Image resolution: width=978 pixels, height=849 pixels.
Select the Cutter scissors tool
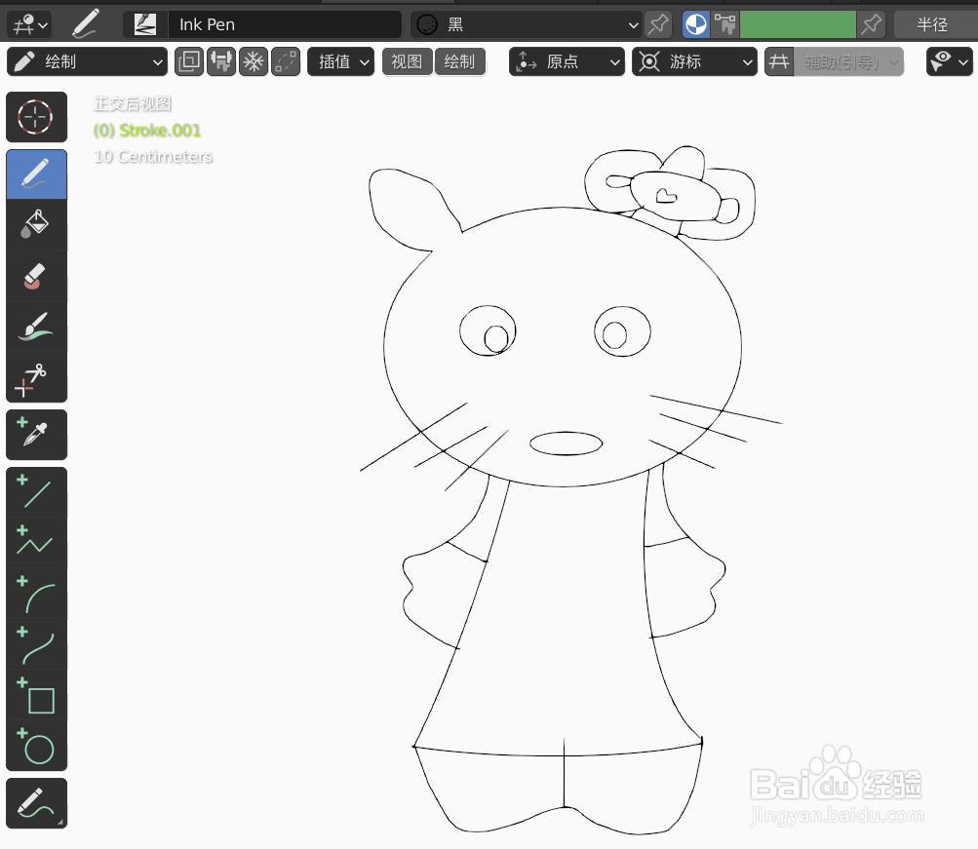click(36, 377)
